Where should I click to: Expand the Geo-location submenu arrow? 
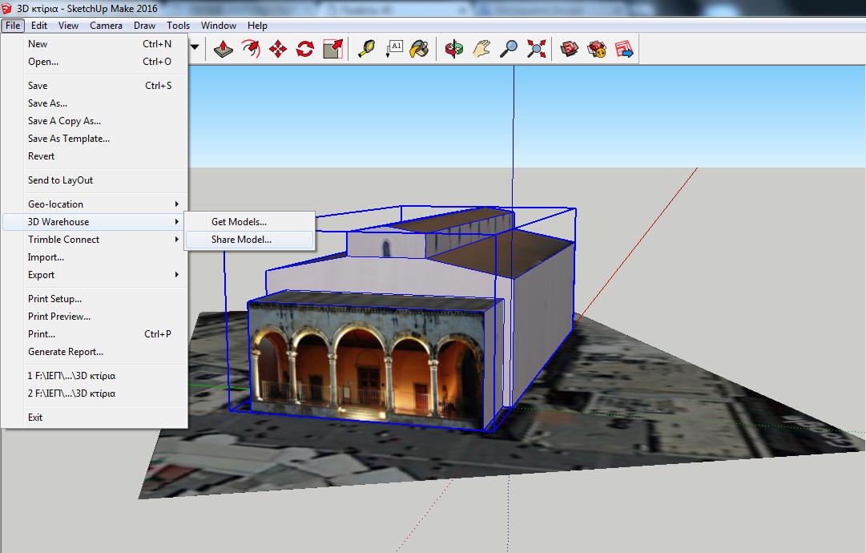coord(177,204)
